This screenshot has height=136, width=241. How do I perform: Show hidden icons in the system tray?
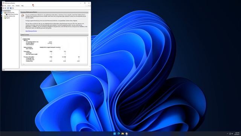(x=227, y=134)
